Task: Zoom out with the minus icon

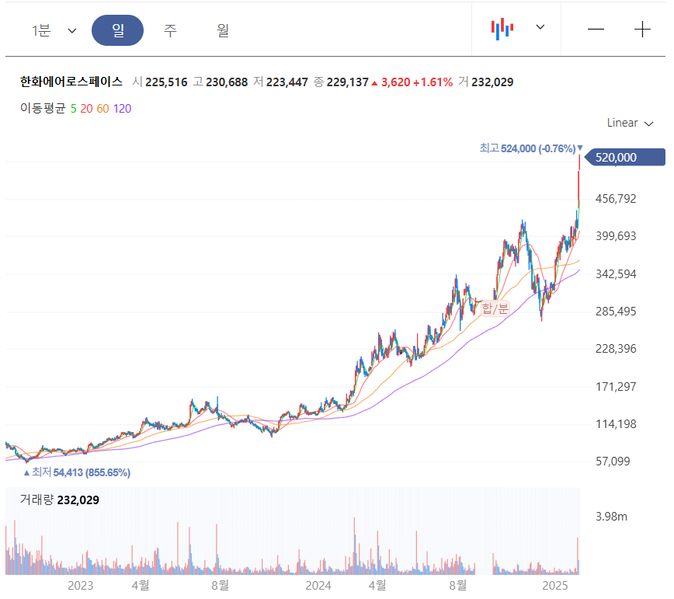Action: point(596,30)
